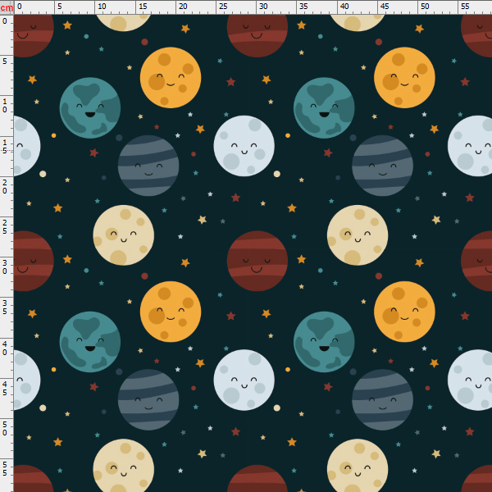Click the 55 mark on the horizontal ruler
This screenshot has width=492, height=492.
465,7
